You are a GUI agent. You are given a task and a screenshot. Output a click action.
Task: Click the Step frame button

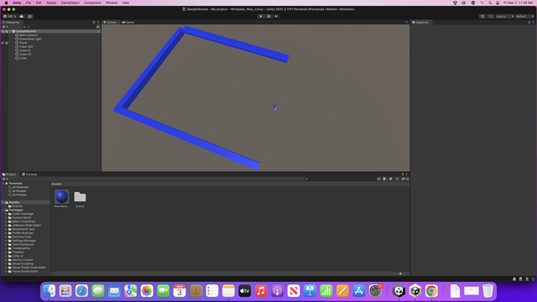coord(276,16)
